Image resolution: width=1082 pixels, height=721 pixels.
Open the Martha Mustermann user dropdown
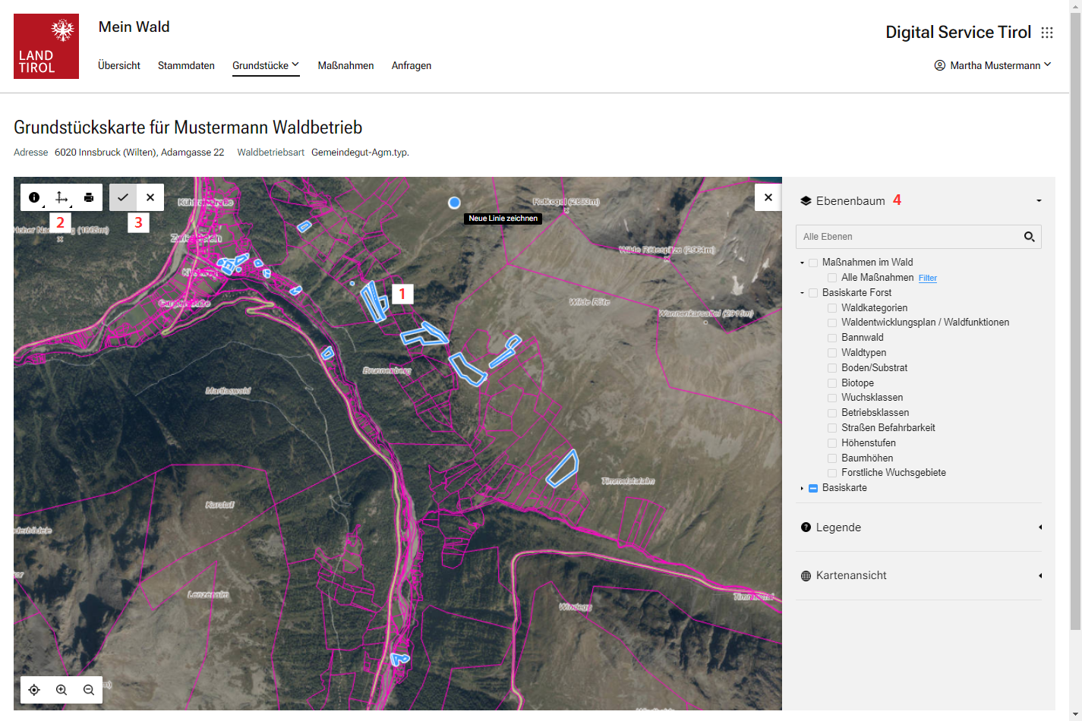click(993, 65)
